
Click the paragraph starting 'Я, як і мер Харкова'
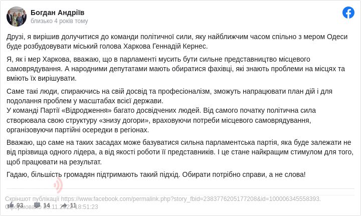pos(175,69)
